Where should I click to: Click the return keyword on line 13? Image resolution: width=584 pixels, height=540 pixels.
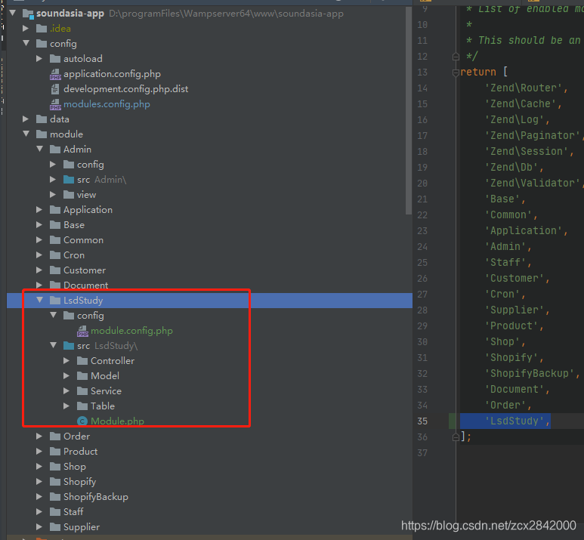tap(478, 72)
